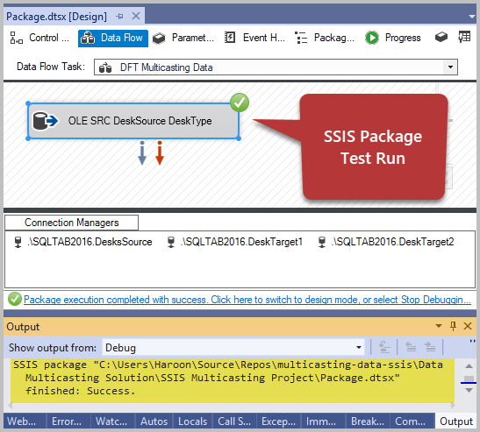Image resolution: width=480 pixels, height=432 pixels.
Task: Open Show output from Debug dropdown
Action: coord(233,347)
